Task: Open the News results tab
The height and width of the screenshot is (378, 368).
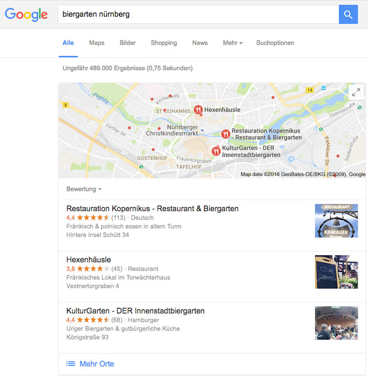Action: tap(200, 43)
